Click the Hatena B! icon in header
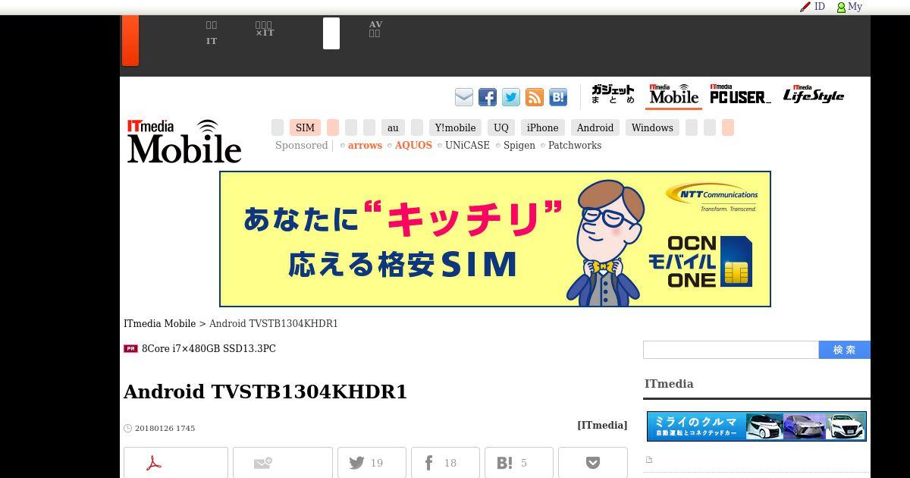Screen dimensions: 910x478 click(558, 97)
